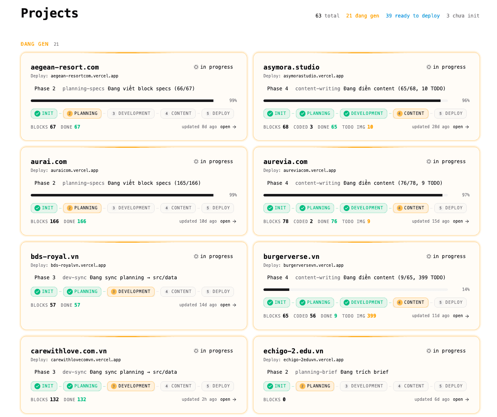Open the aegean-resort.com project via open arrow
This screenshot has width=497, height=417.
[x=228, y=127]
